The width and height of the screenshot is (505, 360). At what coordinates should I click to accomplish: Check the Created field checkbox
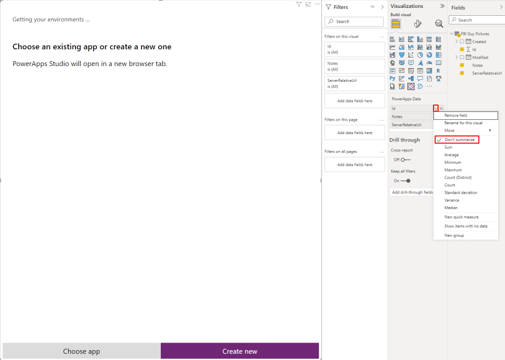462,42
